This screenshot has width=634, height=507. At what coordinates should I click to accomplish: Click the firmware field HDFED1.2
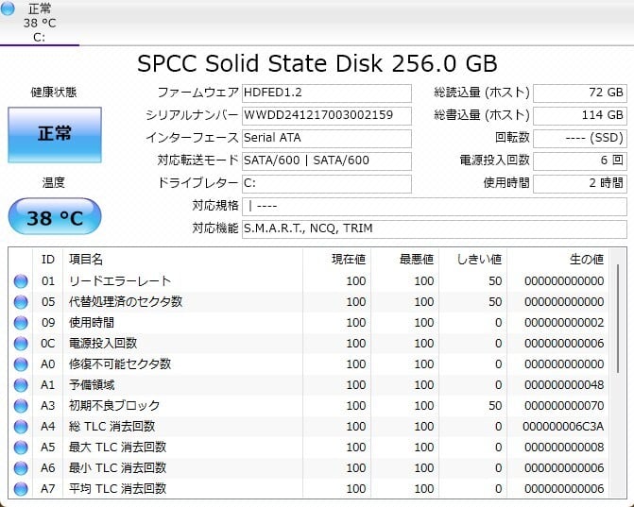[326, 93]
